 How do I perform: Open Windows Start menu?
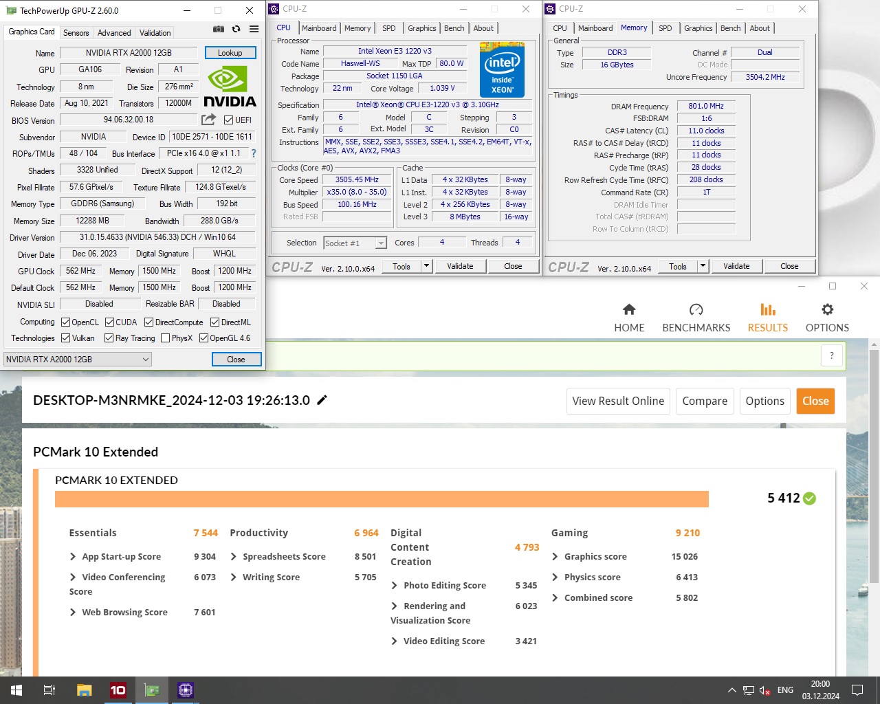pos(16,690)
